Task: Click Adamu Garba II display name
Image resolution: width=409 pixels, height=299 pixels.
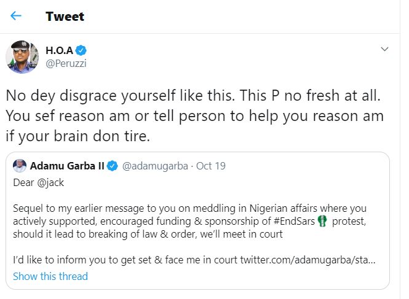Action: point(68,166)
